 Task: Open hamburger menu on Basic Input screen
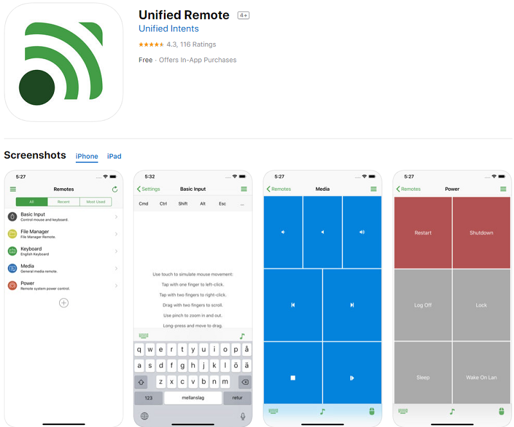244,189
